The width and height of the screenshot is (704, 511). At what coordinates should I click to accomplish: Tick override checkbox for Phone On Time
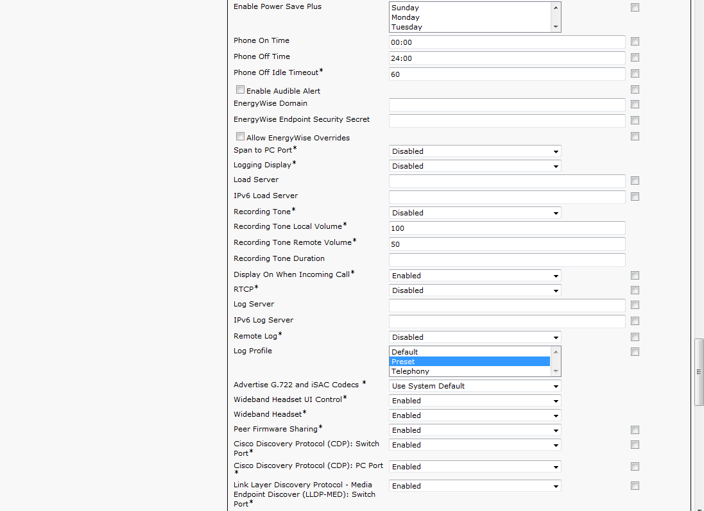[x=635, y=42]
